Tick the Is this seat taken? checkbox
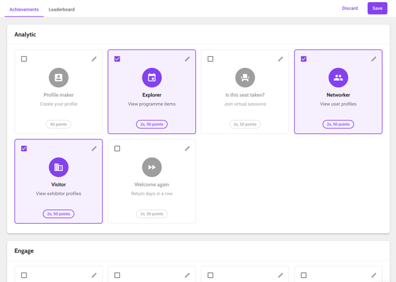The width and height of the screenshot is (396, 282). [211, 59]
